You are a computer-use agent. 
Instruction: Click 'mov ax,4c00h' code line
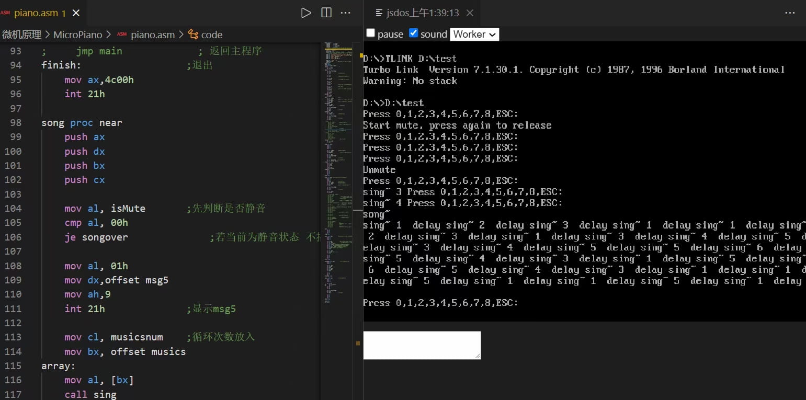[x=99, y=79]
